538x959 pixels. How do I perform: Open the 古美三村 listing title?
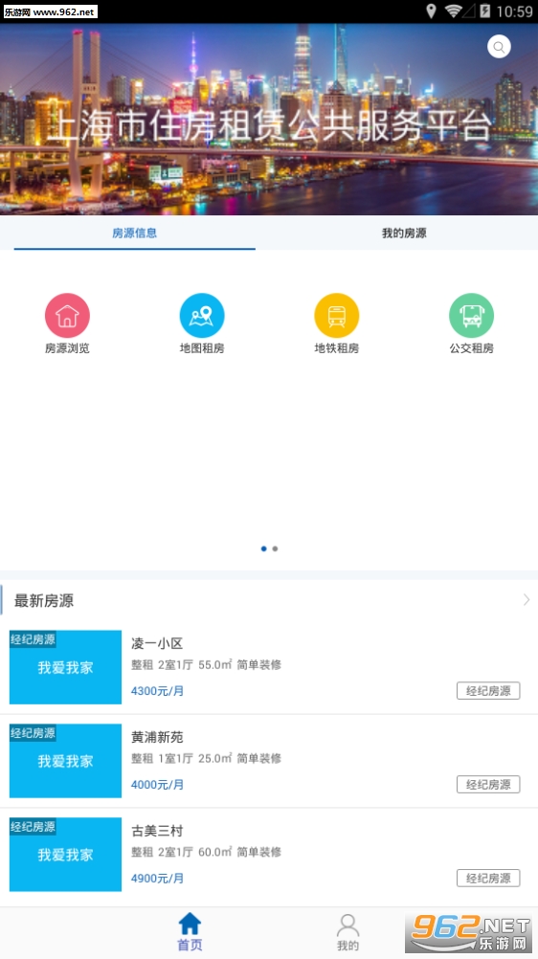157,831
